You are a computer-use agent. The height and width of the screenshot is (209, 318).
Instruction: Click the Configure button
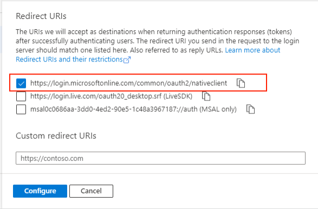pyautogui.click(x=40, y=191)
